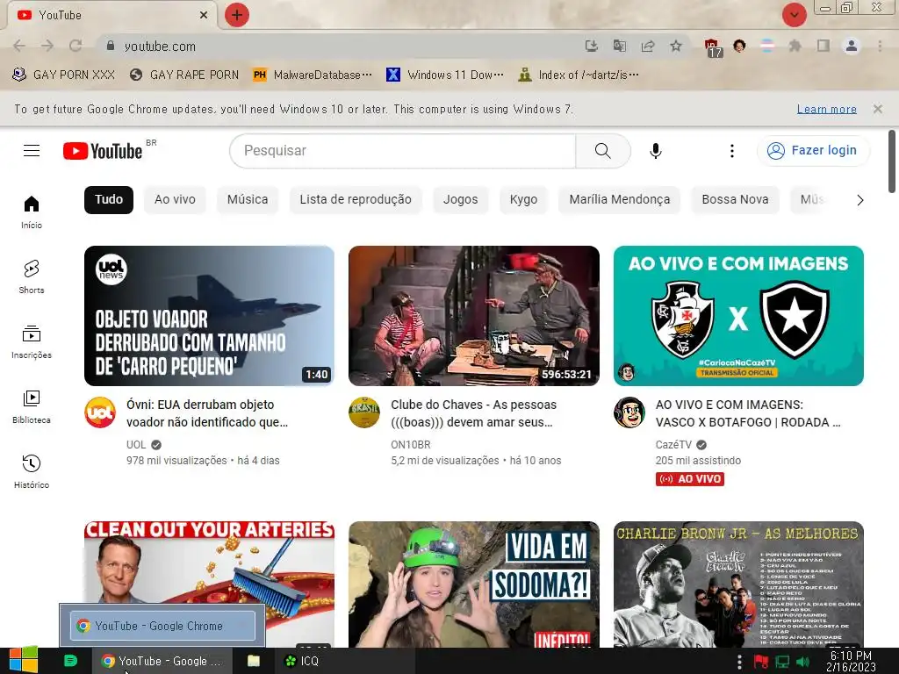Click the AO VIVO red badge
This screenshot has width=899, height=674.
[x=690, y=479]
